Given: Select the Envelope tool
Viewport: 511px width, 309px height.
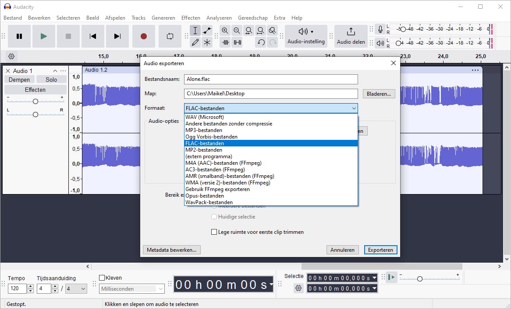Looking at the screenshot, I should pos(207,31).
